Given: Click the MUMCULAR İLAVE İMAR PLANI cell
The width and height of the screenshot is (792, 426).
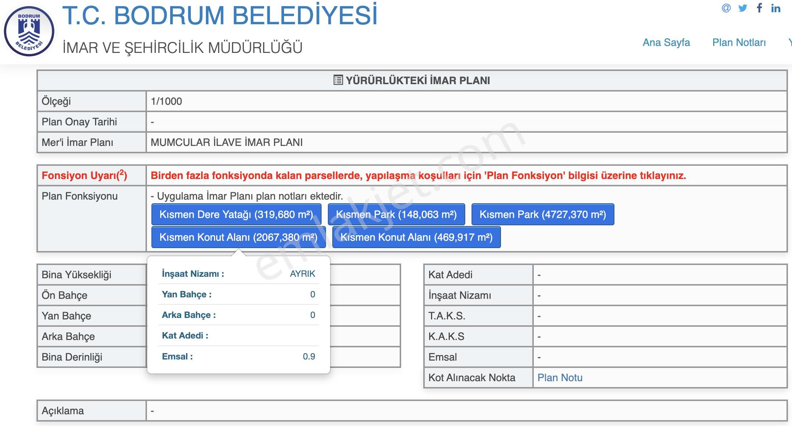Looking at the screenshot, I should [x=227, y=142].
